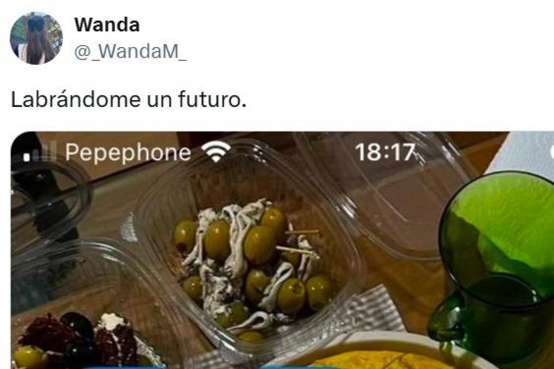Click the long hair in avatar picture
The height and width of the screenshot is (369, 554).
pyautogui.click(x=37, y=44)
